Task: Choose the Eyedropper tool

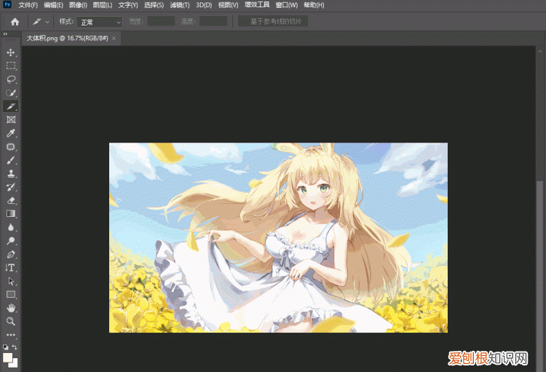Action: [11, 133]
